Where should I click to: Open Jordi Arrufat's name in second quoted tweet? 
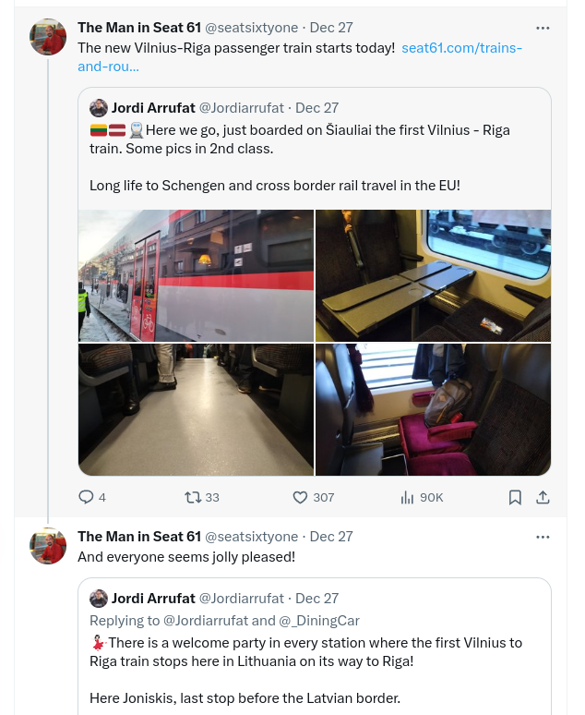tap(153, 599)
